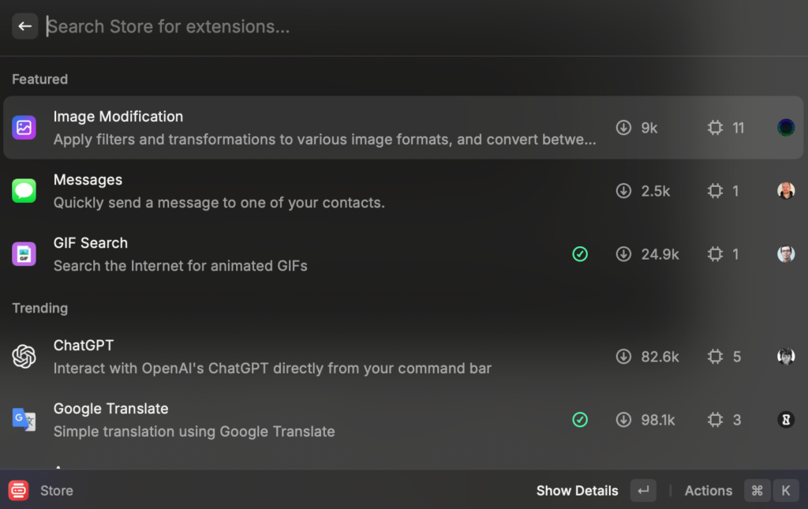This screenshot has height=509, width=808.
Task: Click the commands chip icon in GIF Search row
Action: click(x=715, y=254)
